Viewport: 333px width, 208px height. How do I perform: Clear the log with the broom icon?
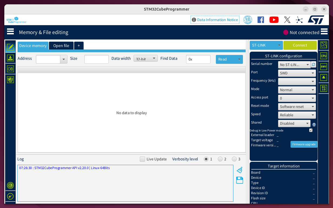point(239,170)
